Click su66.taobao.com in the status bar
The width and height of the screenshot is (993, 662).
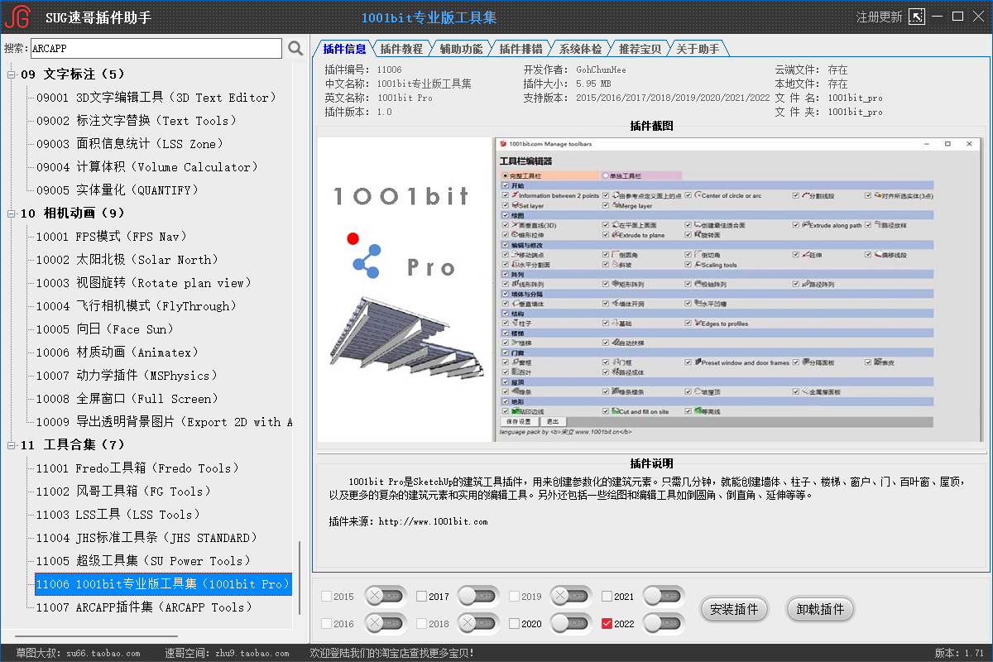pos(103,654)
